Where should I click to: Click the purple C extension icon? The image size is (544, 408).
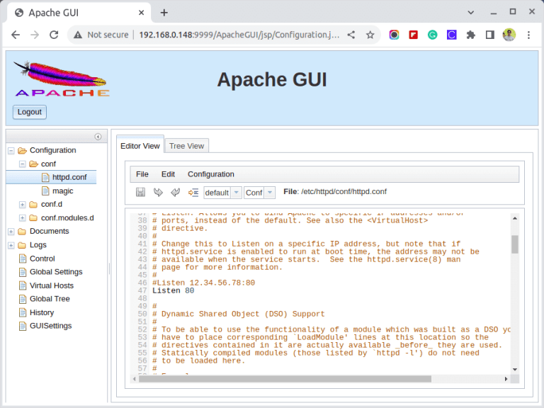click(x=451, y=35)
